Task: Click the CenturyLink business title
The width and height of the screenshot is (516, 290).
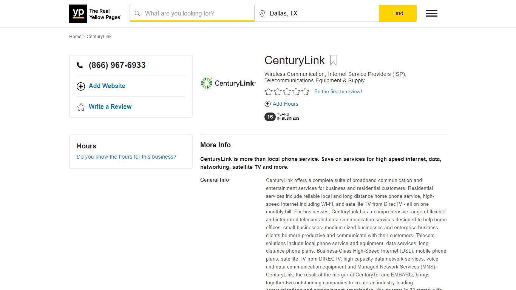Action: (x=295, y=60)
